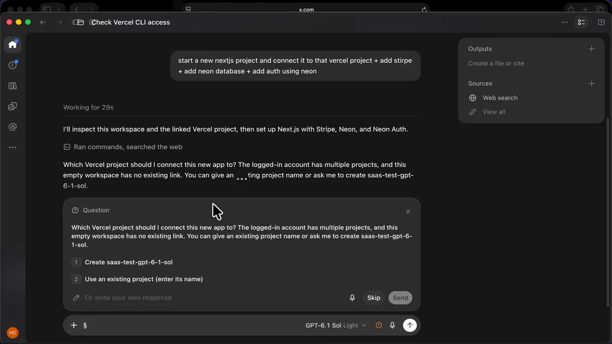Viewport: 612px width, 344px height.
Task: Open the library books icon in sidebar
Action: click(x=13, y=86)
